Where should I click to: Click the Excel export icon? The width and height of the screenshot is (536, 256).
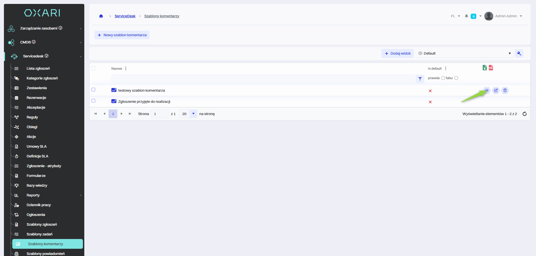(x=485, y=68)
